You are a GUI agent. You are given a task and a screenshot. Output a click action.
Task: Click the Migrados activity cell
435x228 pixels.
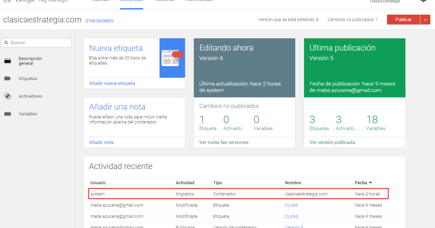tap(185, 194)
